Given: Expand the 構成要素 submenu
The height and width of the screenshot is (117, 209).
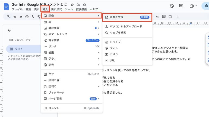Looking at the screenshot, I should pyautogui.click(x=72, y=28).
